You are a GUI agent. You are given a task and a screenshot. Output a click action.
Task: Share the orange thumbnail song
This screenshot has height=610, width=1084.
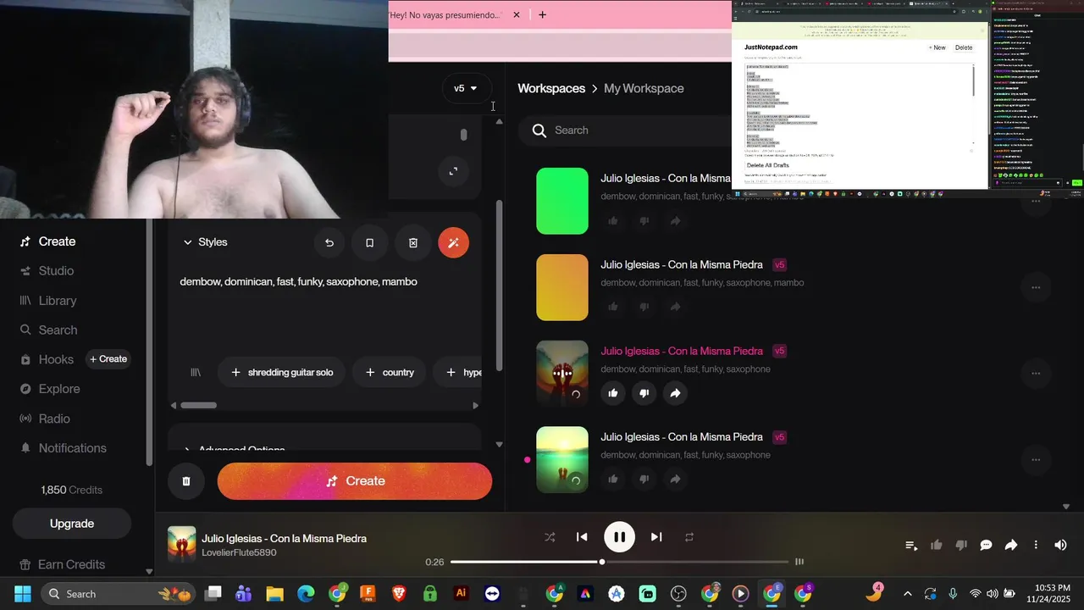point(675,307)
